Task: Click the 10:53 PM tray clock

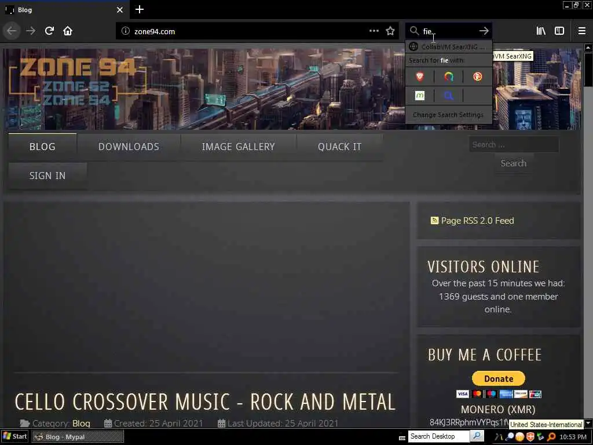Action: click(x=573, y=437)
